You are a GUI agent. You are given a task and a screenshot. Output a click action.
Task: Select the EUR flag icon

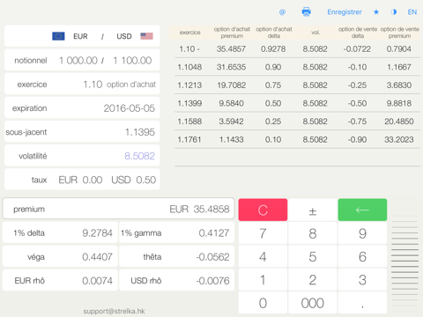(x=58, y=36)
